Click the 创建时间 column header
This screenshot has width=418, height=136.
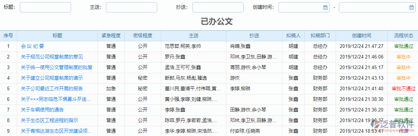(362, 36)
